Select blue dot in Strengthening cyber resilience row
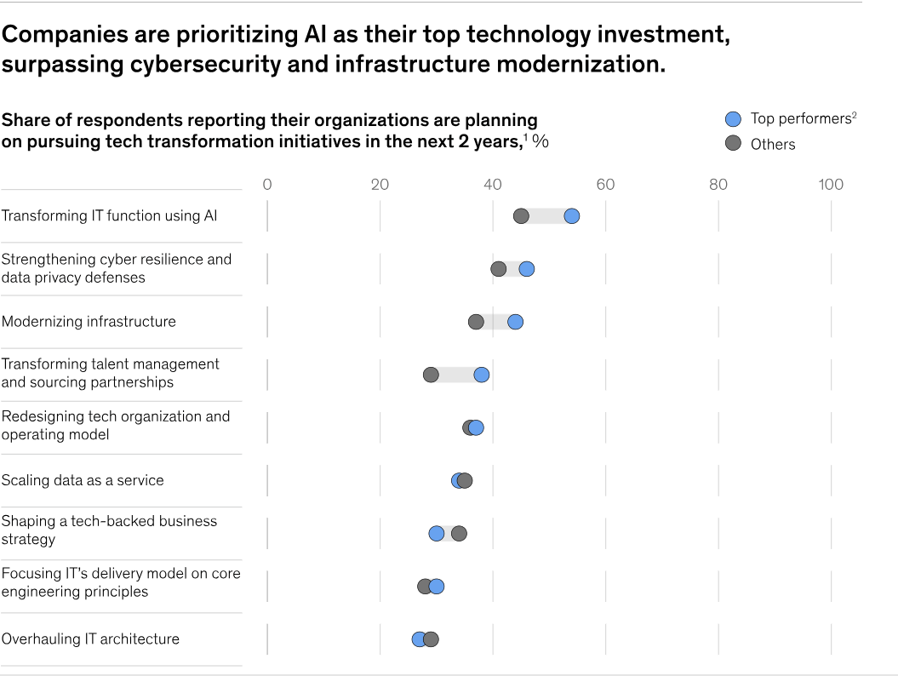This screenshot has height=676, width=898. (x=527, y=269)
